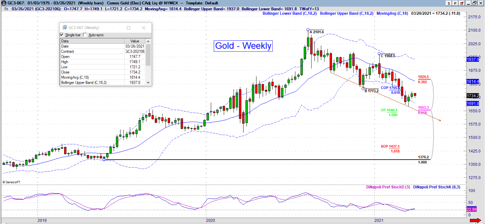485x224 pixels.
Task: Click the data table scrollbar thumb
Action: [x=148, y=55]
